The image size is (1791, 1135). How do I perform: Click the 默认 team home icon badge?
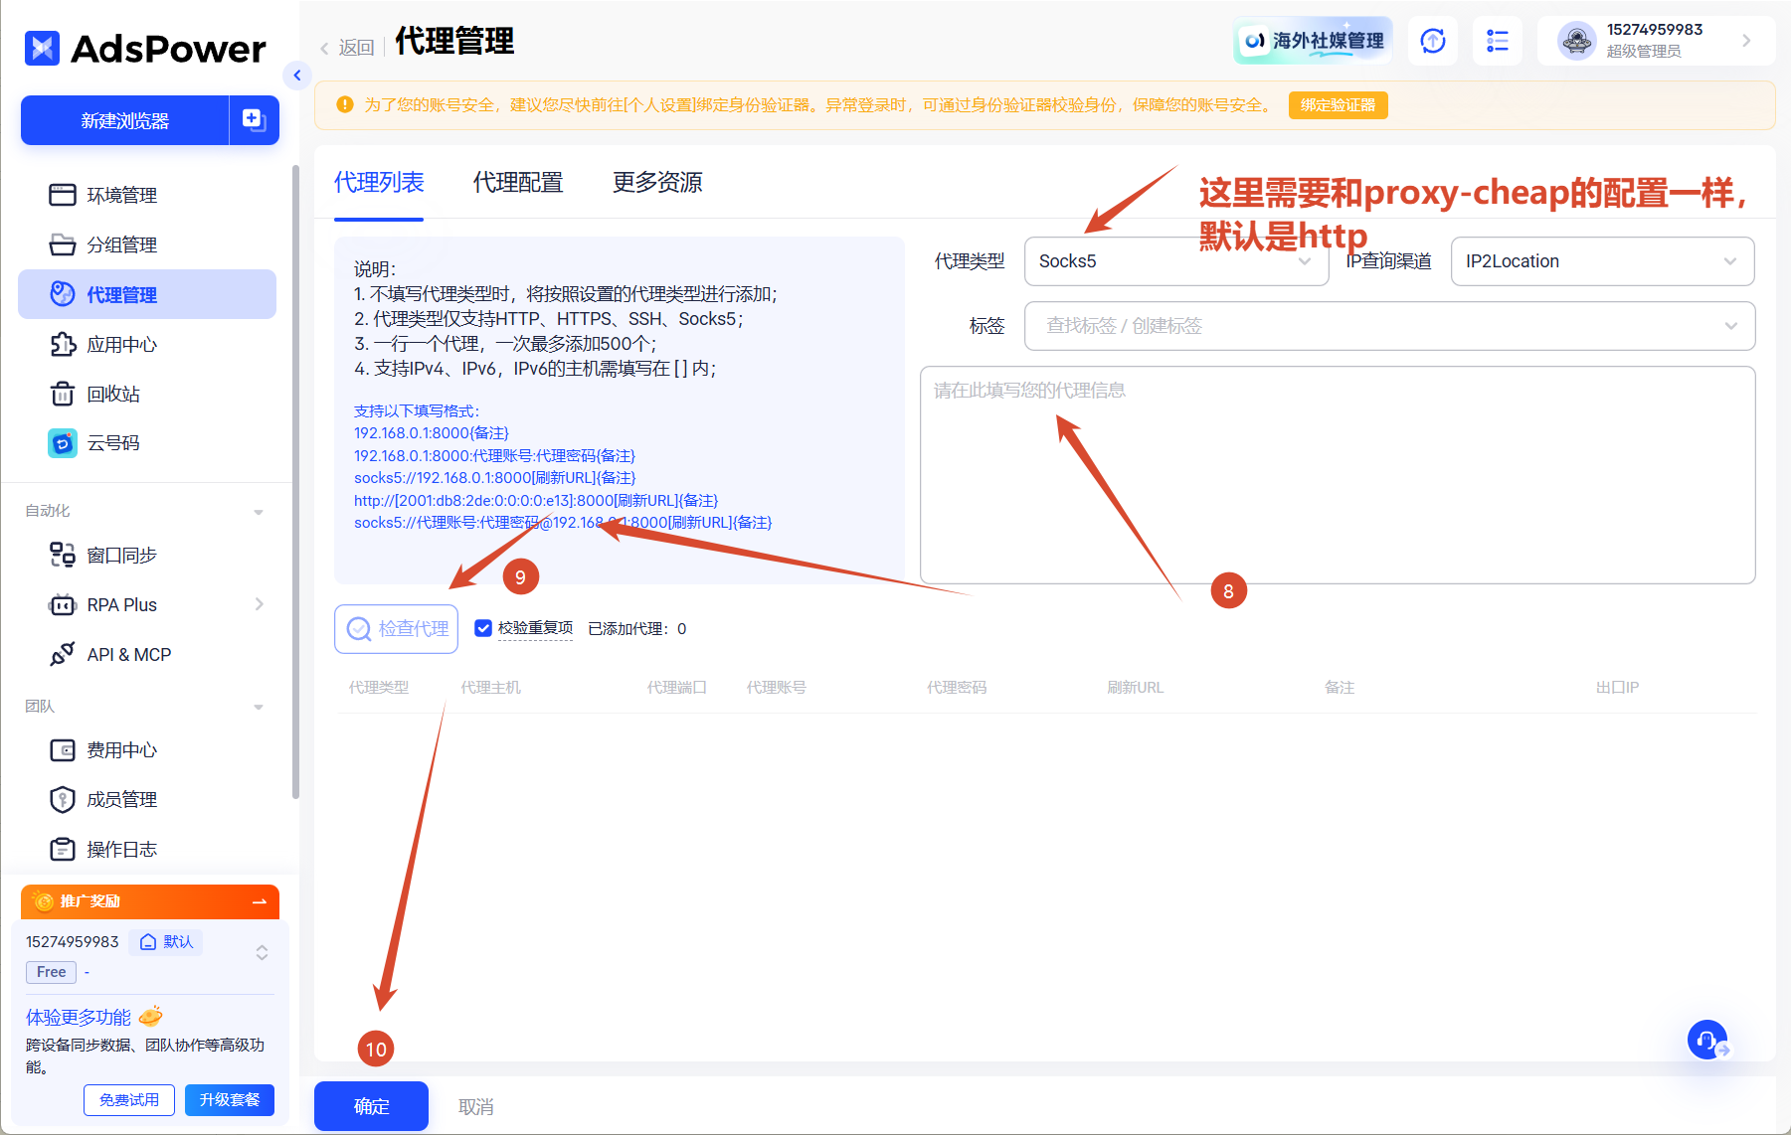[166, 941]
